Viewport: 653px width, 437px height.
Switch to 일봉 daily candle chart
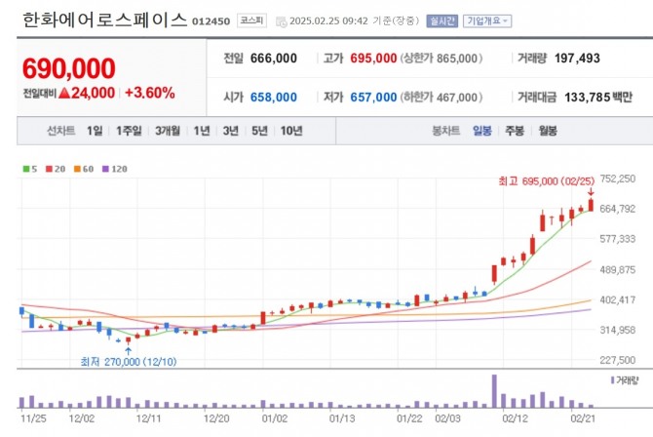[x=482, y=131]
